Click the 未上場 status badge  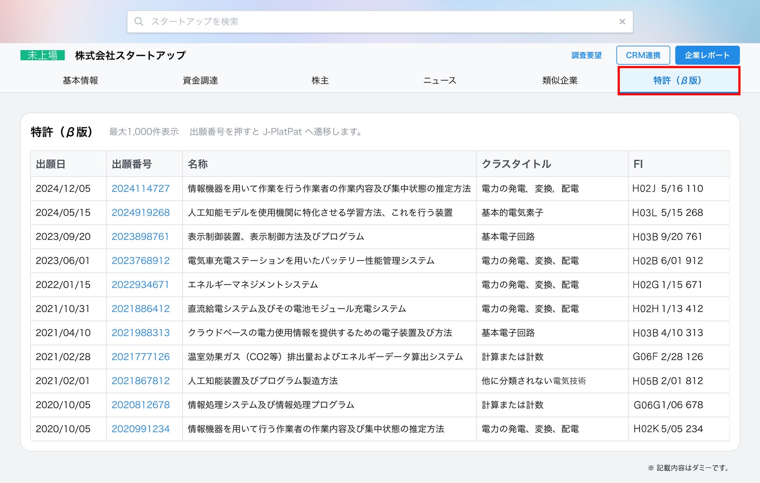(42, 55)
